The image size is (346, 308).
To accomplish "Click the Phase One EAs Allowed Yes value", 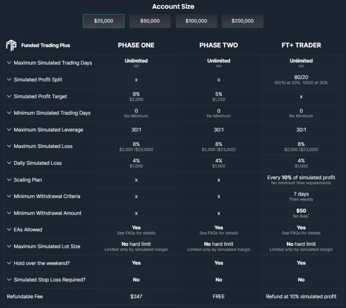I will coord(136,228).
